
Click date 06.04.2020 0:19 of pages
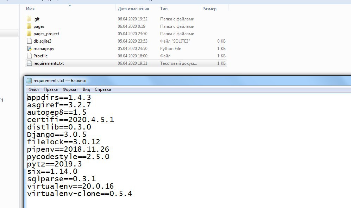point(131,26)
